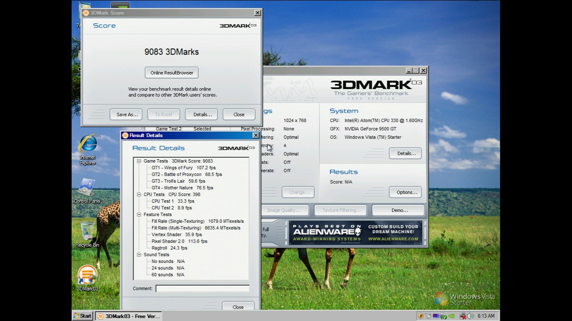Image resolution: width=572 pixels, height=321 pixels.
Task: Click the Game Tests 3DMark Score: 9083 label
Action: tap(178, 161)
